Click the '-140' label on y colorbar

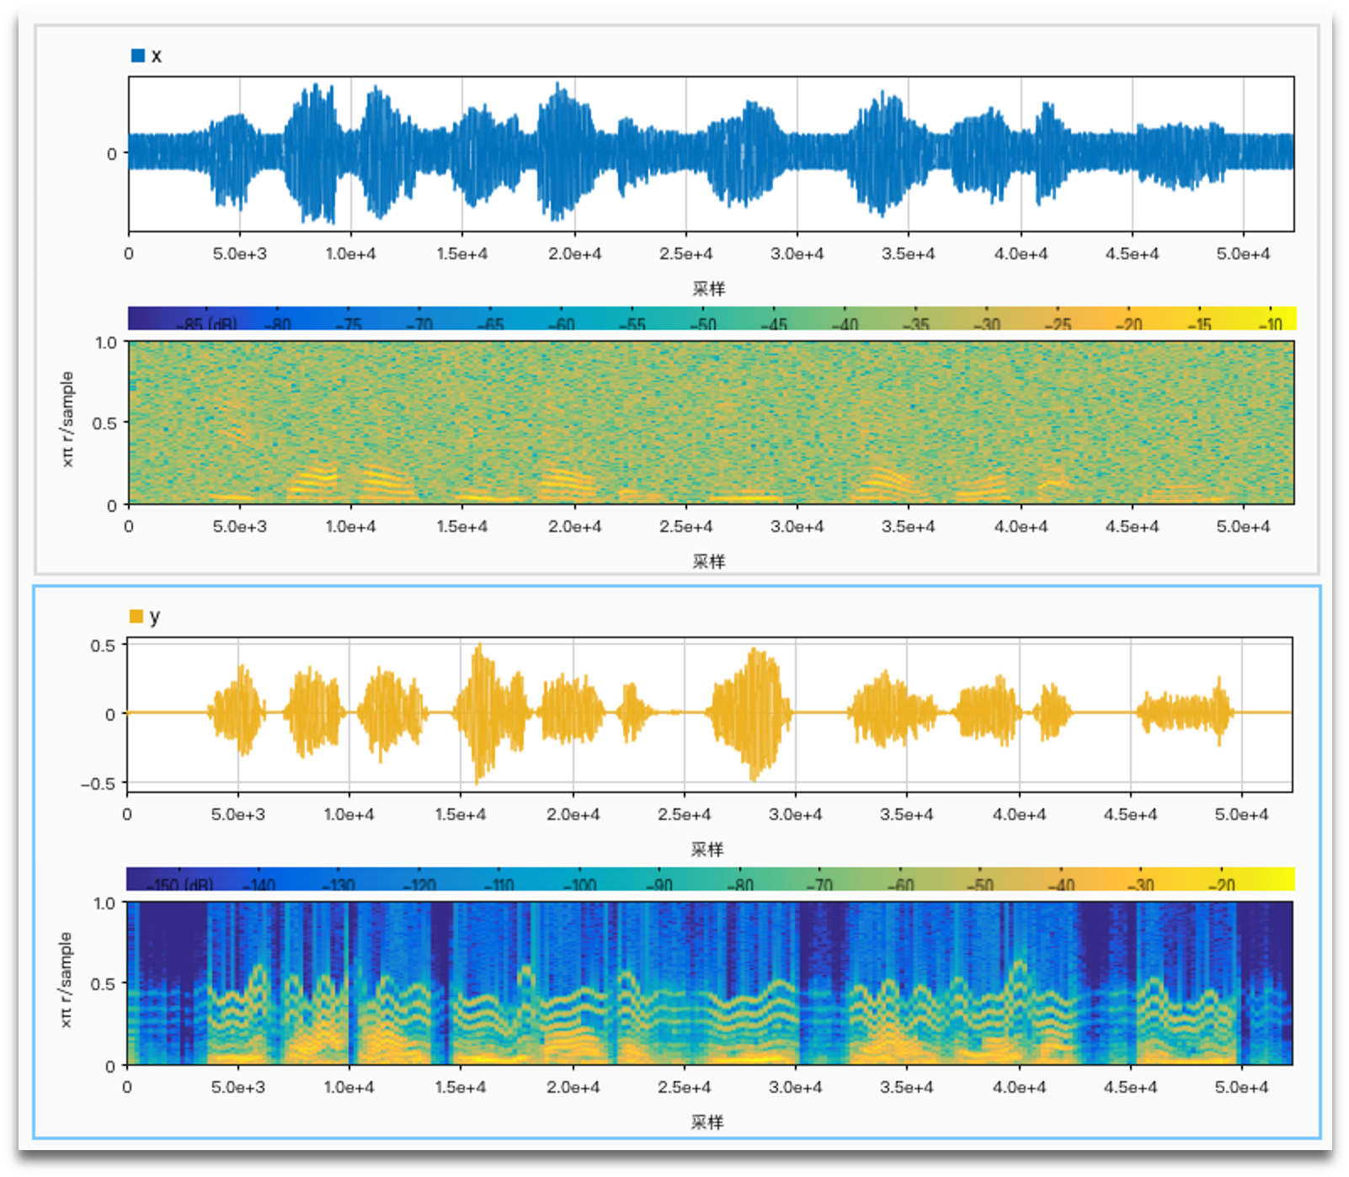(x=259, y=885)
